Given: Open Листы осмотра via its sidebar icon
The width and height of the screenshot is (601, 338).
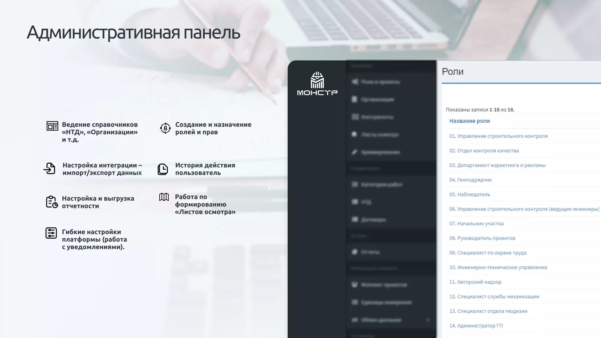Looking at the screenshot, I should (x=354, y=135).
